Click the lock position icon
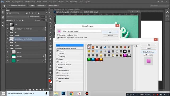170x96 pixels. [x=20, y=20]
